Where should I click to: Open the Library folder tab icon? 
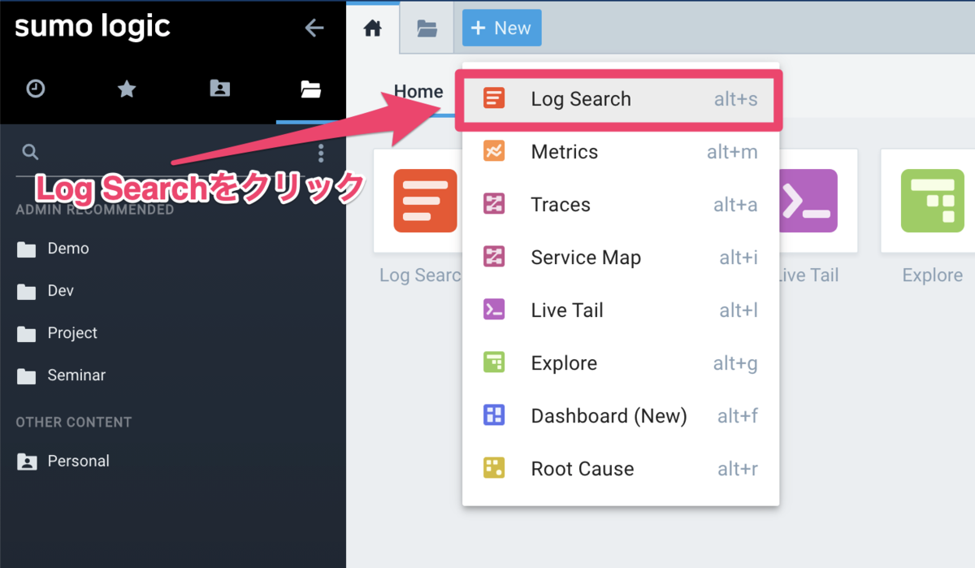point(310,89)
